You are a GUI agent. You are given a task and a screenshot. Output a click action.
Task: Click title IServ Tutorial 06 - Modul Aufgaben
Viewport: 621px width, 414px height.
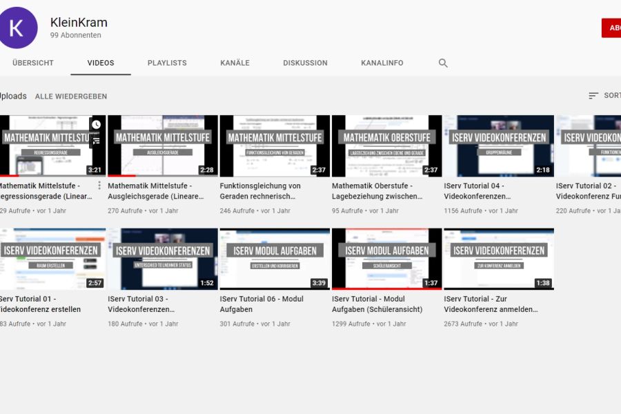click(262, 304)
